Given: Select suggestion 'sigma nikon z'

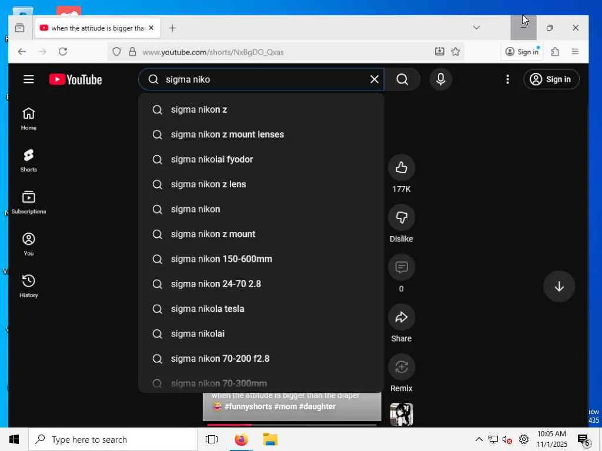Looking at the screenshot, I should point(261,110).
